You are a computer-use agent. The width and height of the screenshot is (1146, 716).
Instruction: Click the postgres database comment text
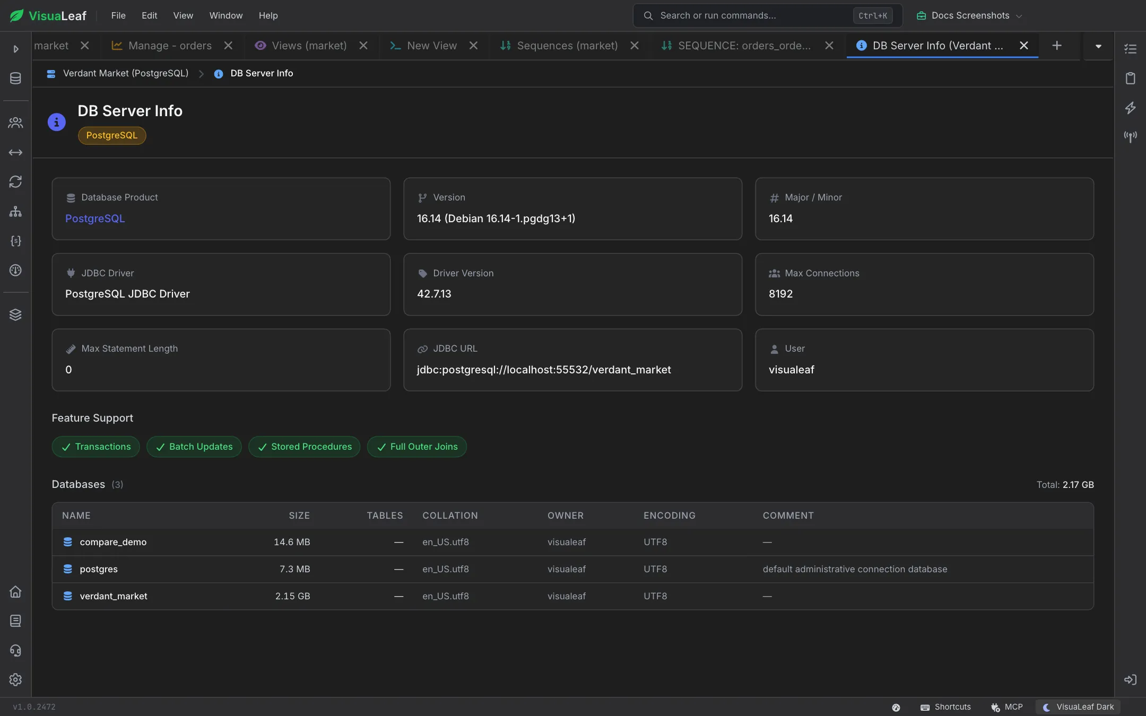coord(855,569)
